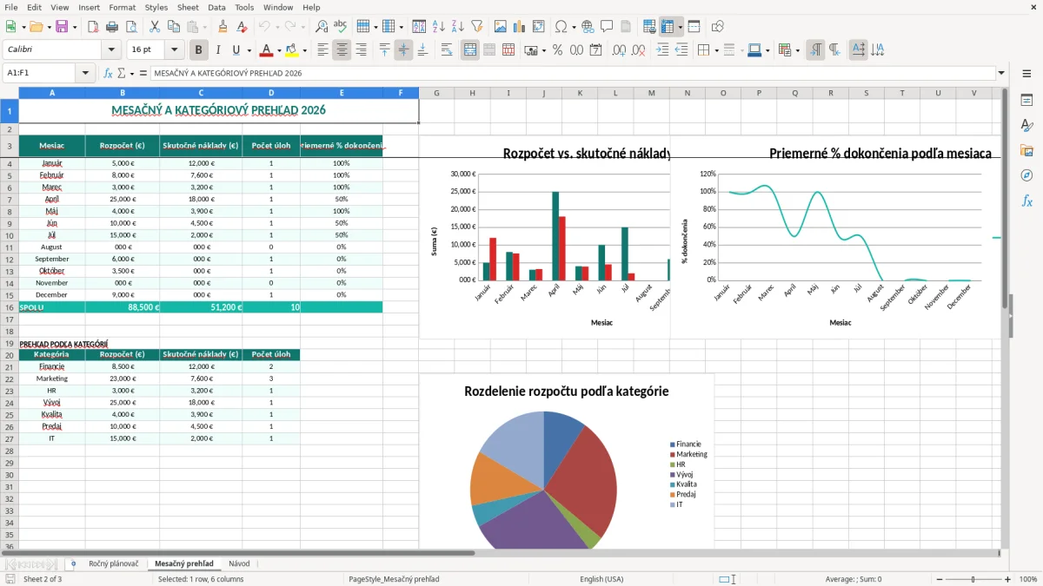Click inside the formula input line
Screen dimensions: 1043x586
click(x=572, y=73)
